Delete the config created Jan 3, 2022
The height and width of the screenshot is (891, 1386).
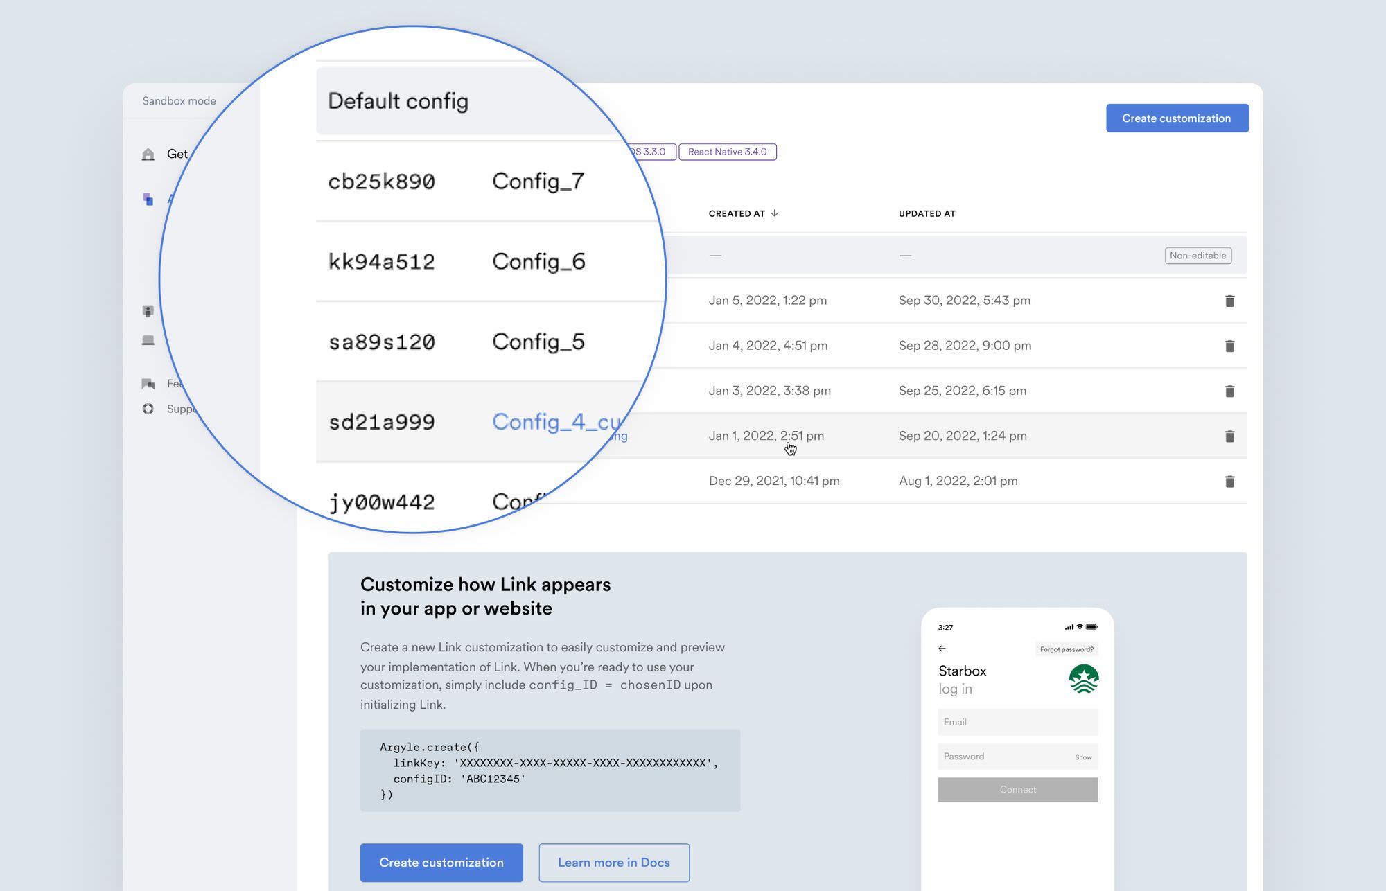[x=1229, y=391]
